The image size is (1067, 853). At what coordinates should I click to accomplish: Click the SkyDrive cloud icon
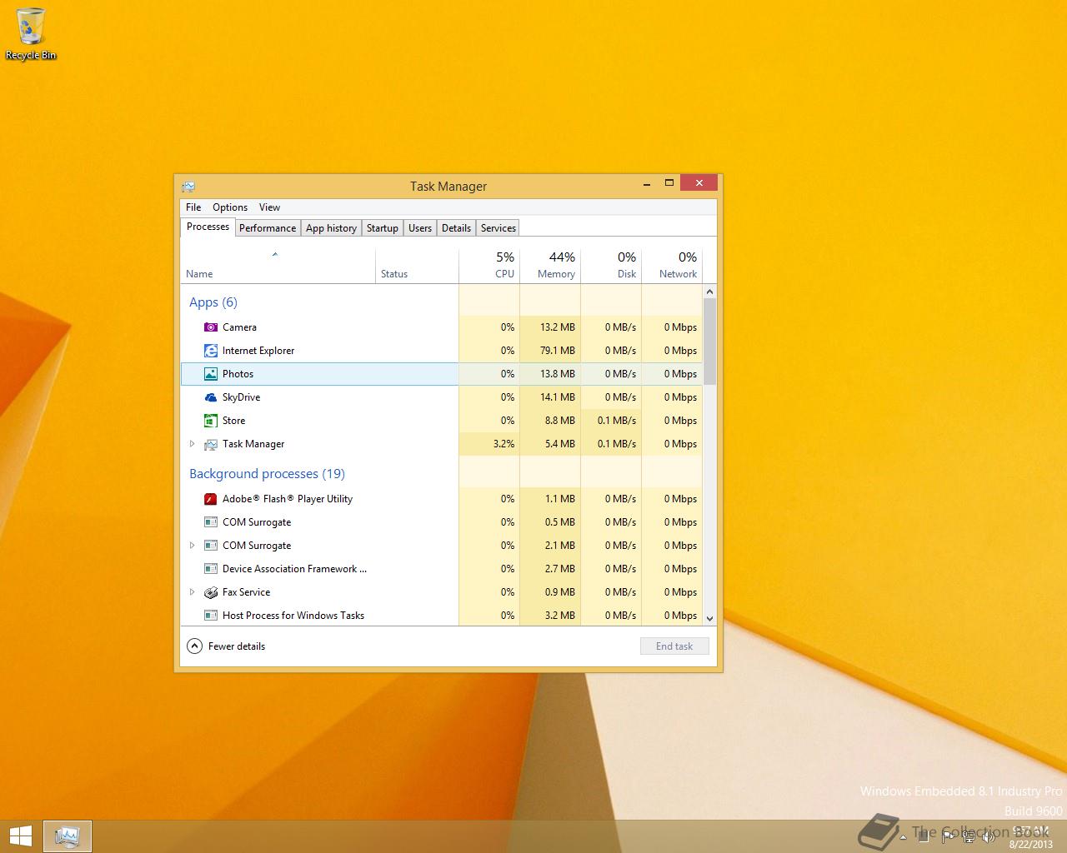211,397
